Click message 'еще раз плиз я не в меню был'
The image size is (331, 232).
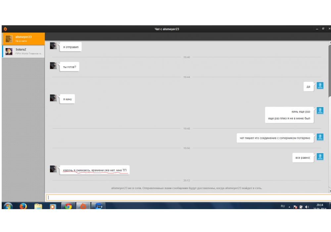click(289, 118)
